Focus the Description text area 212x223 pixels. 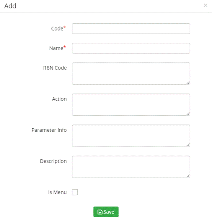[x=131, y=167]
